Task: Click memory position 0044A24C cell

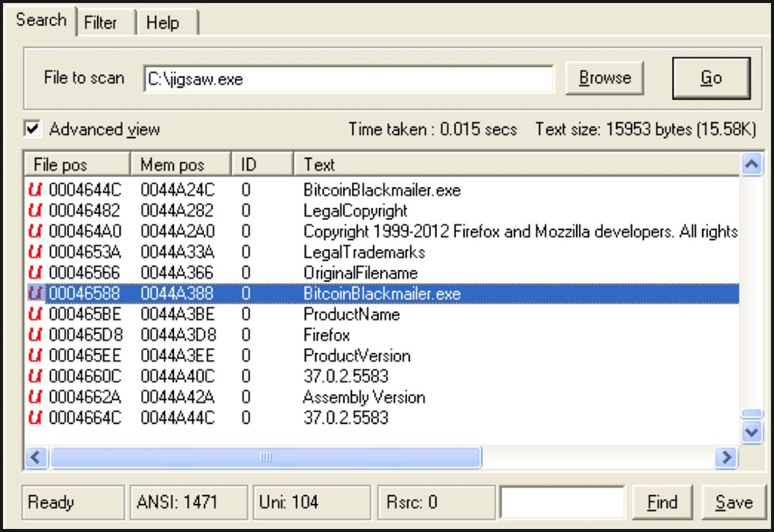Action: tap(178, 191)
